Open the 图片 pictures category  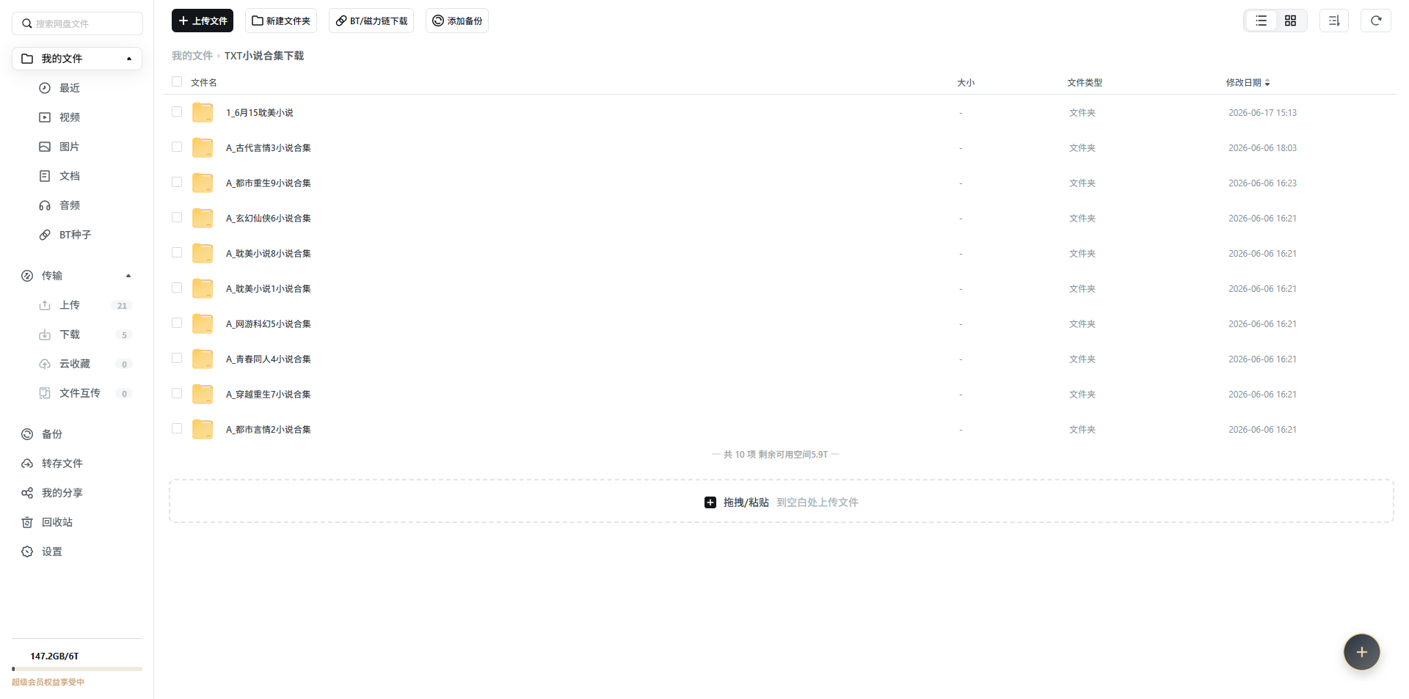pos(69,147)
